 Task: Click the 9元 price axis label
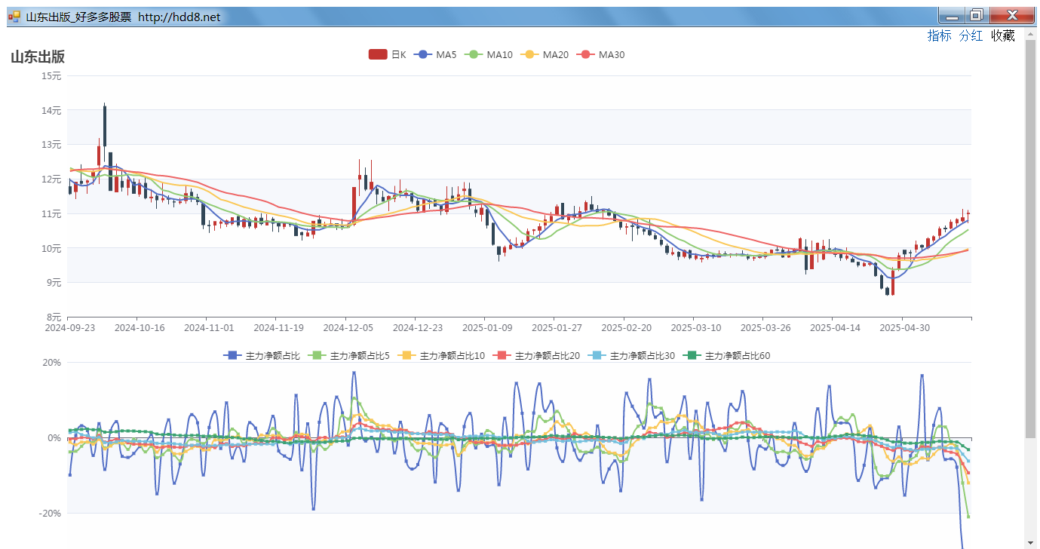click(x=54, y=283)
